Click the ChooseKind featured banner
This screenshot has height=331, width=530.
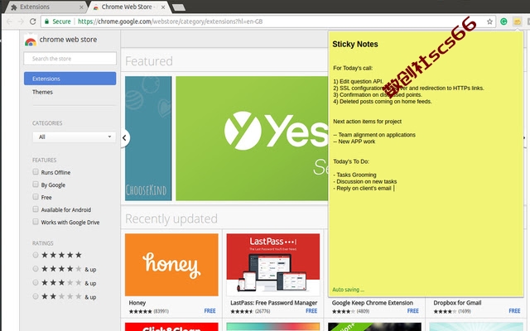tap(148, 138)
